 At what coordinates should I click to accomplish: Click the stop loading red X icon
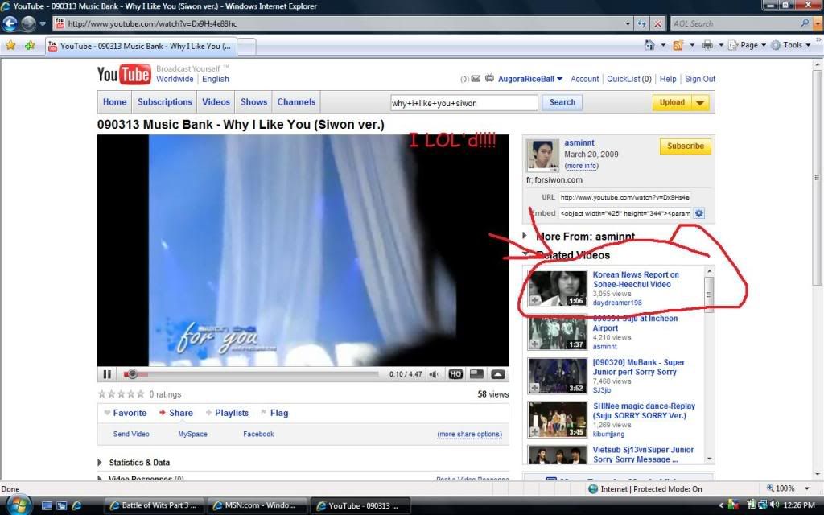(657, 24)
